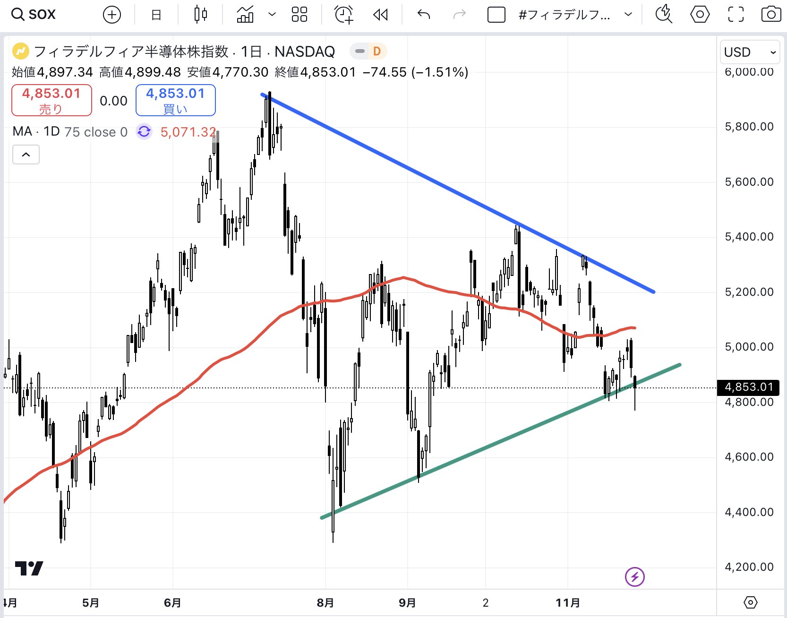Redo last action
This screenshot has height=618, width=787.
[x=459, y=15]
